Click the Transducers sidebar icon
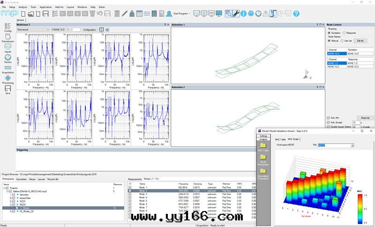The height and width of the screenshot is (227, 375). [x=7, y=37]
